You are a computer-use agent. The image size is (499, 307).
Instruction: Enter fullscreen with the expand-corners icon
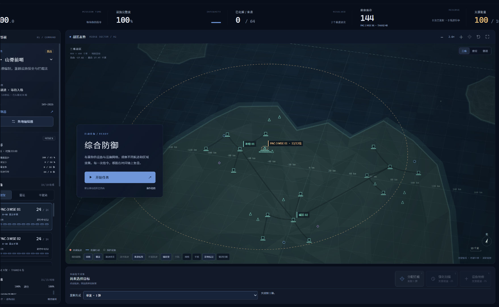[487, 37]
